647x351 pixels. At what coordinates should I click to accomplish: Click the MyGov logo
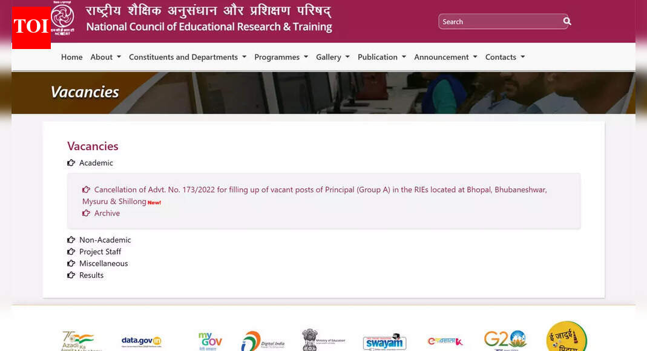click(209, 340)
